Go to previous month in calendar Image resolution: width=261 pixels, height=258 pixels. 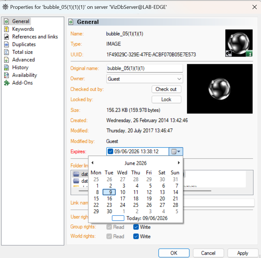[x=92, y=163]
